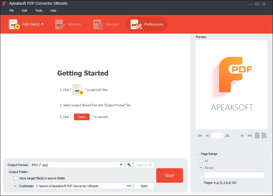The image size is (273, 196).
Task: Open the Tools menu
Action: [x=39, y=11]
